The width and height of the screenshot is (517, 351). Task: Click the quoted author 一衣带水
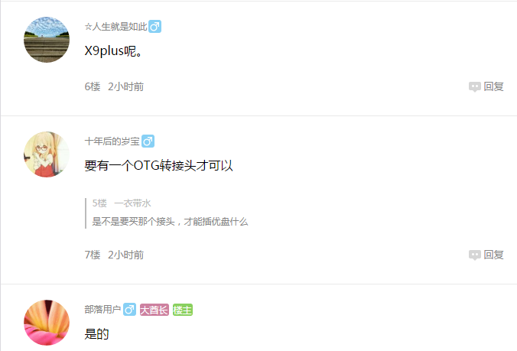coord(132,203)
